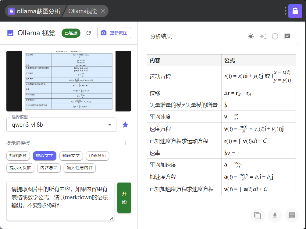Image resolution: width=306 pixels, height=229 pixels.
Task: Close the Ollama视觉 tab
Action: (103, 11)
